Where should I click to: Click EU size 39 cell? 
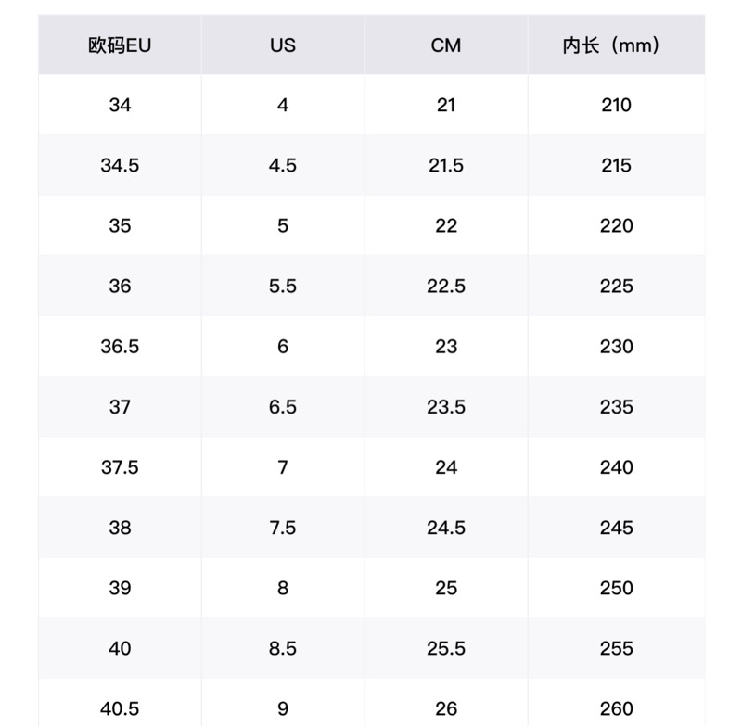pyautogui.click(x=120, y=587)
